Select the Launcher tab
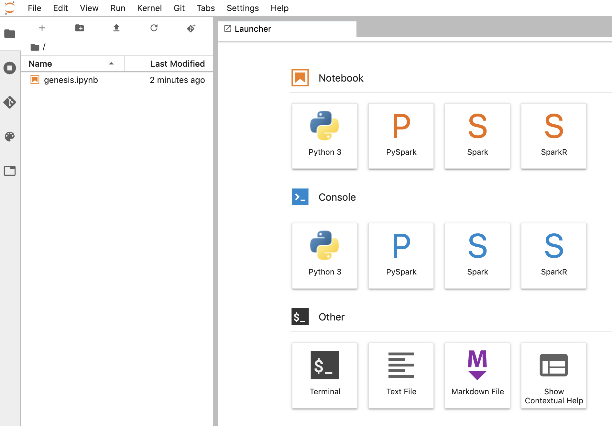The image size is (612, 426). [287, 29]
